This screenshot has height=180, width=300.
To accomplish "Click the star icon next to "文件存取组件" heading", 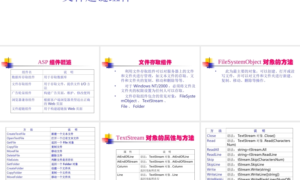I will (x=109, y=62).
